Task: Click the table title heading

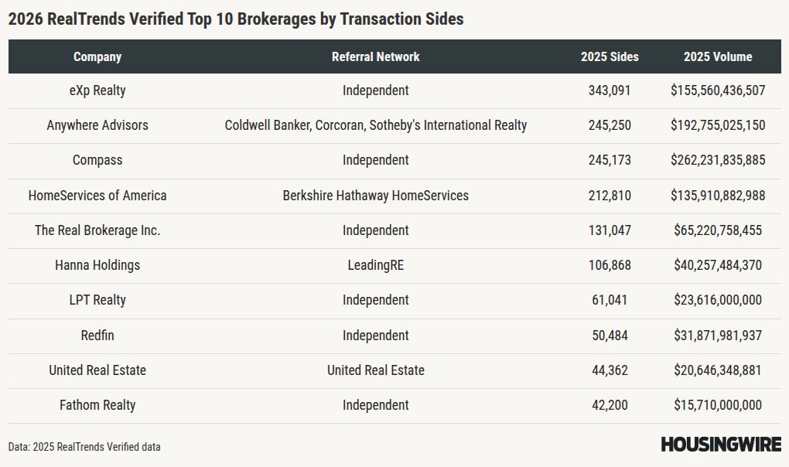Action: [x=236, y=19]
